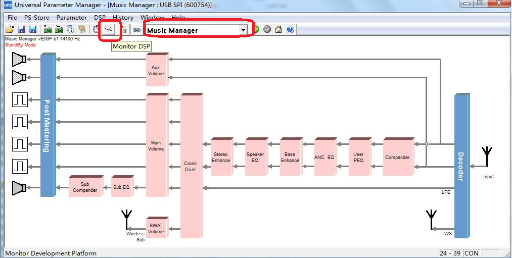The width and height of the screenshot is (512, 258).
Task: Open the File menu
Action: (x=12, y=17)
